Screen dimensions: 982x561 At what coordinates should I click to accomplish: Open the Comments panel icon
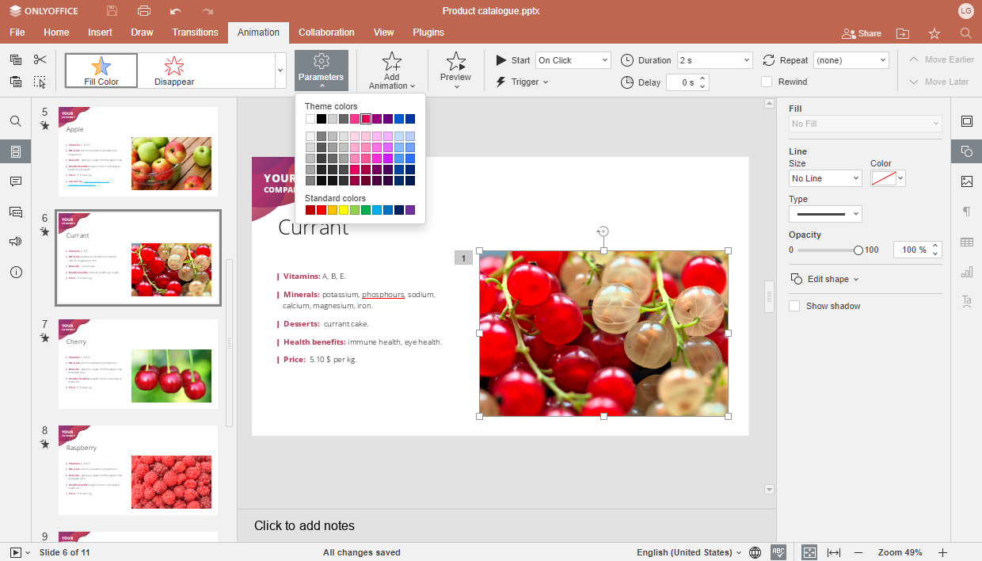16,181
